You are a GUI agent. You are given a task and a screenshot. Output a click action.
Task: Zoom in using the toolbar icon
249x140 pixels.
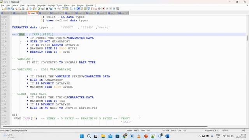55,9
